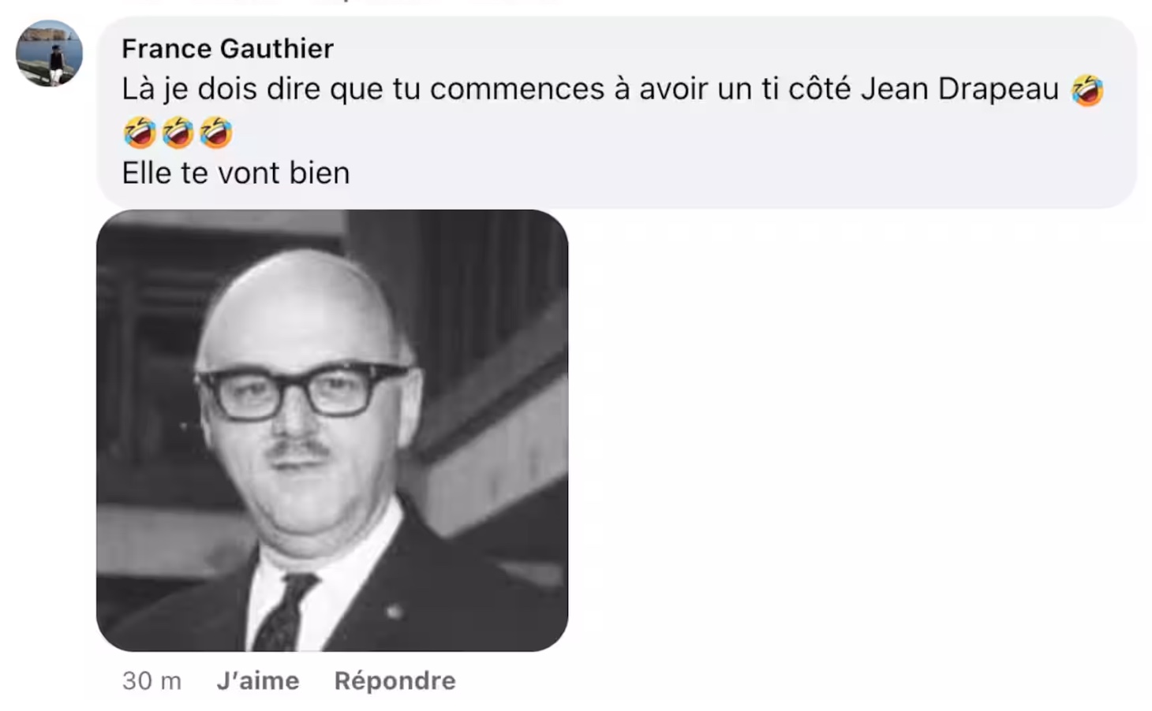Click the man's black glasses in photo
The height and width of the screenshot is (711, 1152).
pyautogui.click(x=302, y=389)
